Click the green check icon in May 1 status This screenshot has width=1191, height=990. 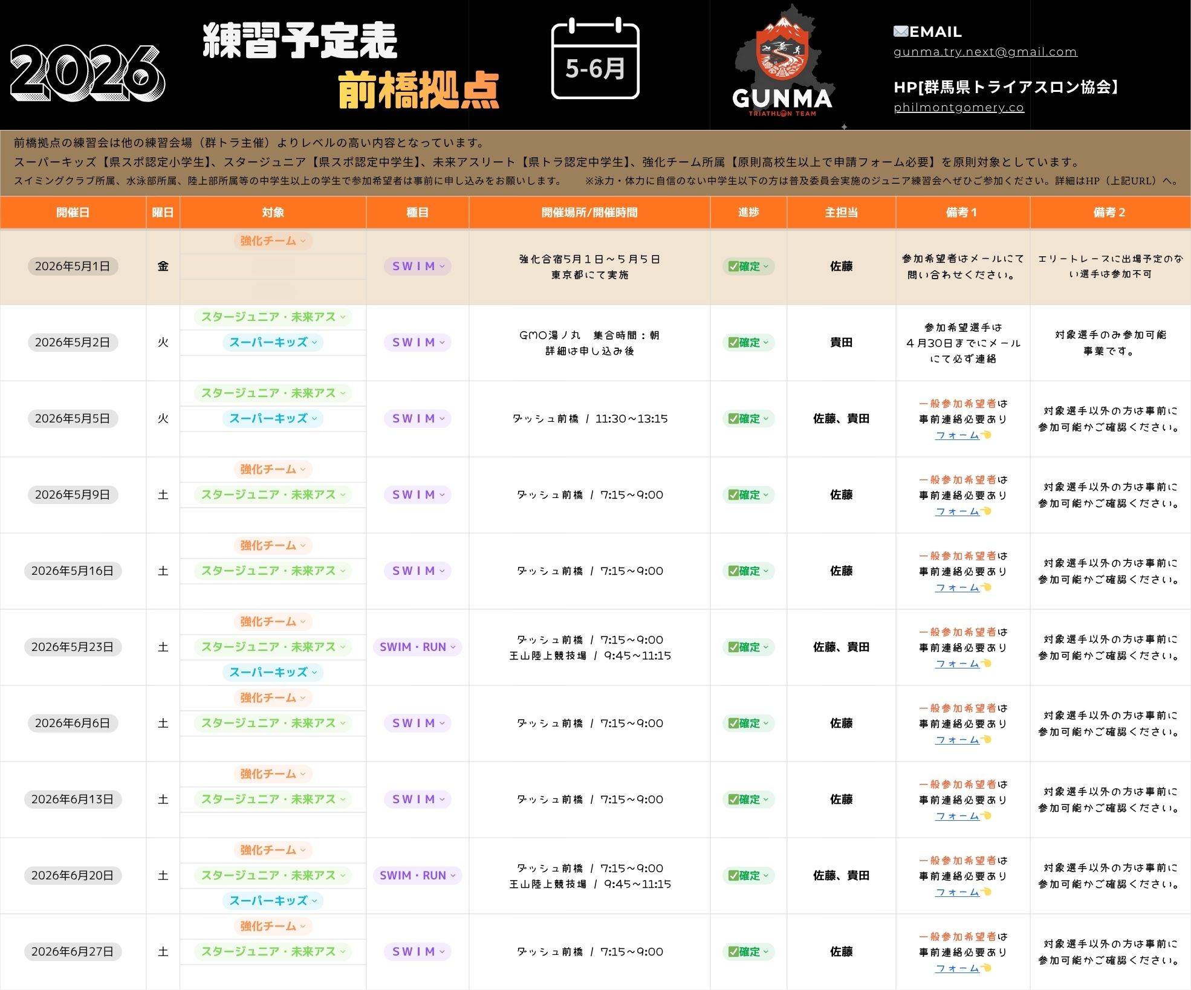733,267
